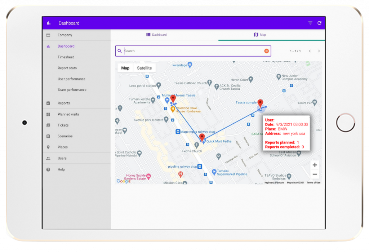The image size is (369, 252).
Task: Clear the search field with the X button
Action: pyautogui.click(x=266, y=51)
